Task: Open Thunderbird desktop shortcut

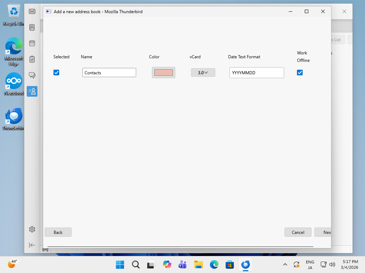Action: (x=14, y=119)
